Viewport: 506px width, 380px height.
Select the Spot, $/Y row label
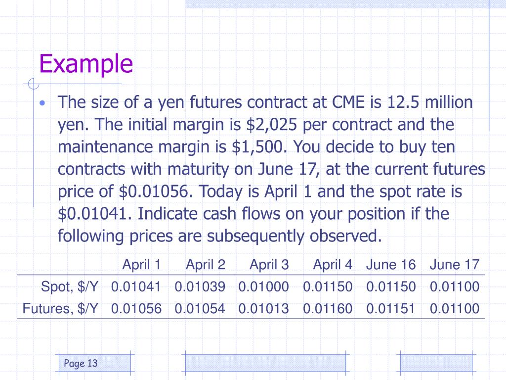69,287
